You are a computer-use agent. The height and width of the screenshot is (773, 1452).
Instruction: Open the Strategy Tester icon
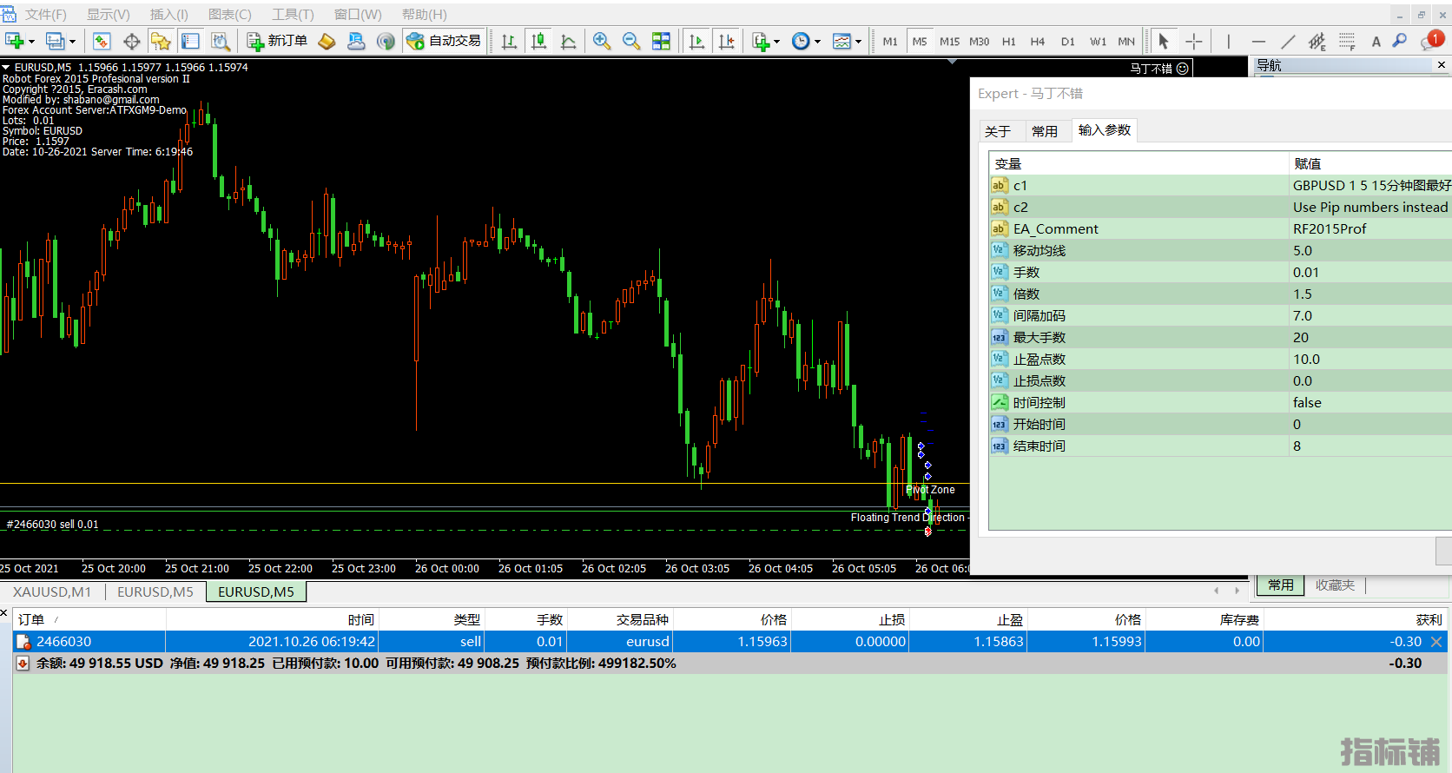click(221, 41)
